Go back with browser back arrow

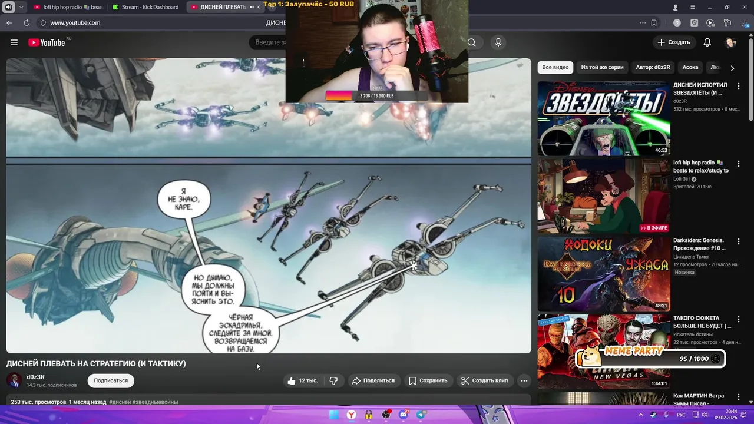(x=9, y=23)
